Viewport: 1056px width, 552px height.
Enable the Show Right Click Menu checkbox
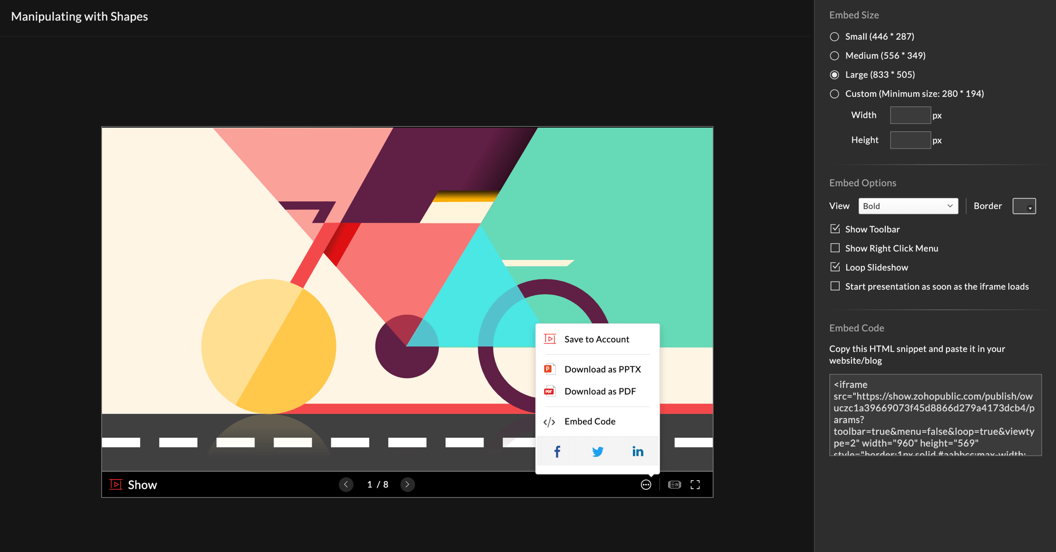click(x=835, y=248)
